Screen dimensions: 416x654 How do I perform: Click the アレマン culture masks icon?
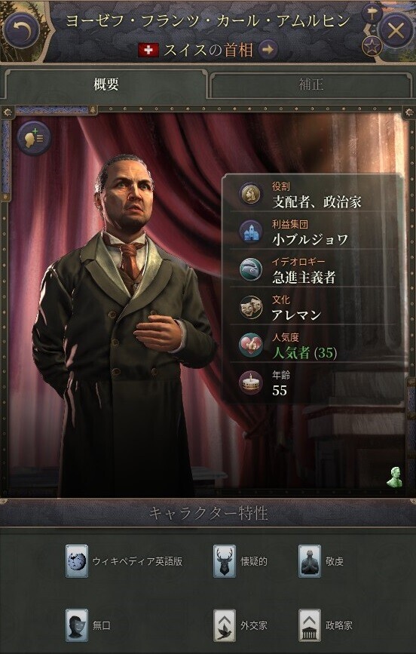251,308
